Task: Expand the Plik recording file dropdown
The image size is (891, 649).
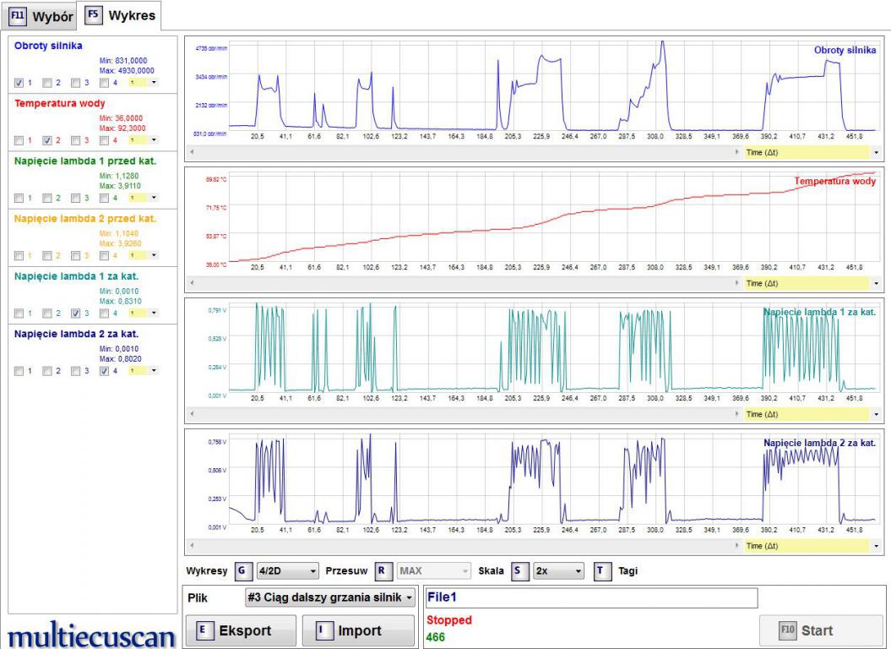Action: (x=330, y=597)
